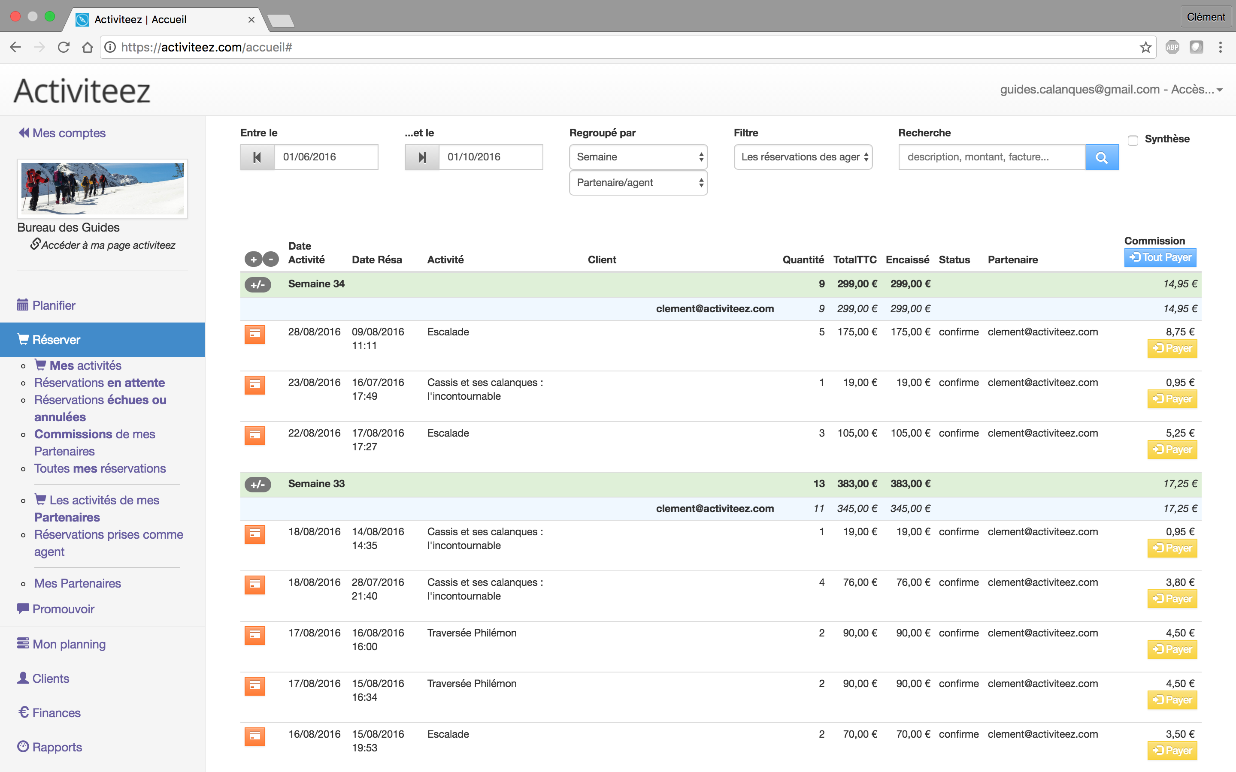The width and height of the screenshot is (1236, 772).
Task: Open the Adblock Plus extension icon
Action: tap(1172, 48)
